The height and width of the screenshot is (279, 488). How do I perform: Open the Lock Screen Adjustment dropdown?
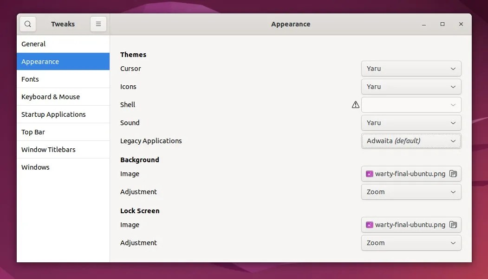[x=411, y=243]
